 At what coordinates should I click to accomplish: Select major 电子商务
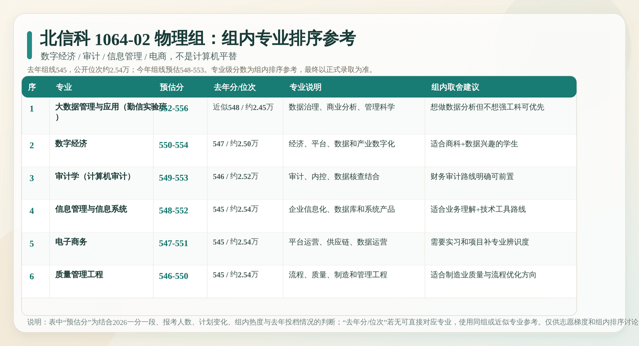click(x=71, y=242)
